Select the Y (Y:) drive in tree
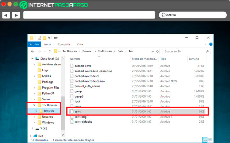 click(x=43, y=128)
